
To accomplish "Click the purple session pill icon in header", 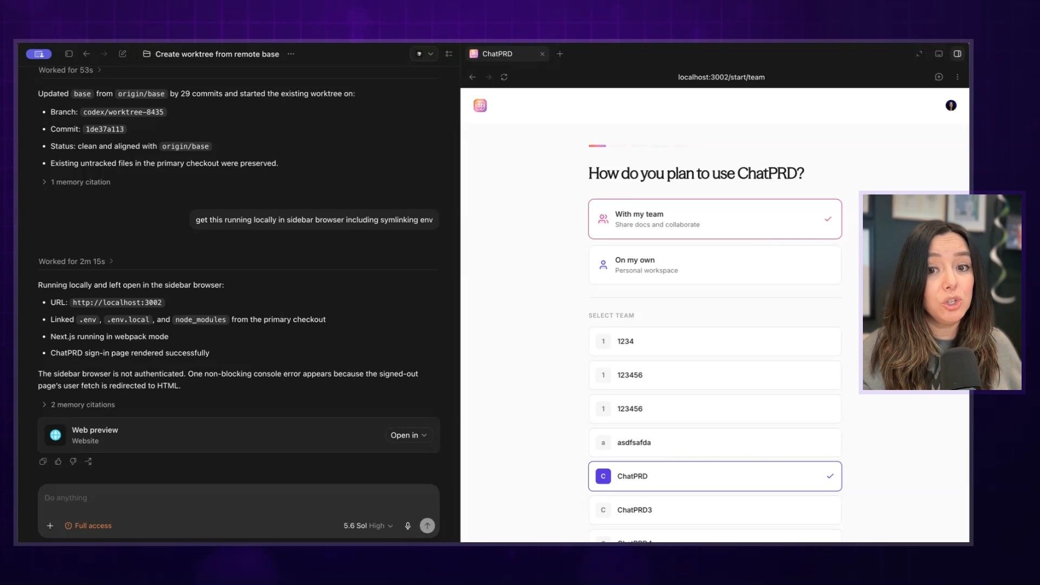I will tap(39, 54).
